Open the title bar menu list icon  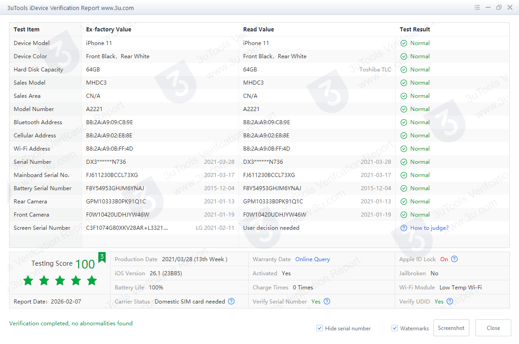pos(477,7)
